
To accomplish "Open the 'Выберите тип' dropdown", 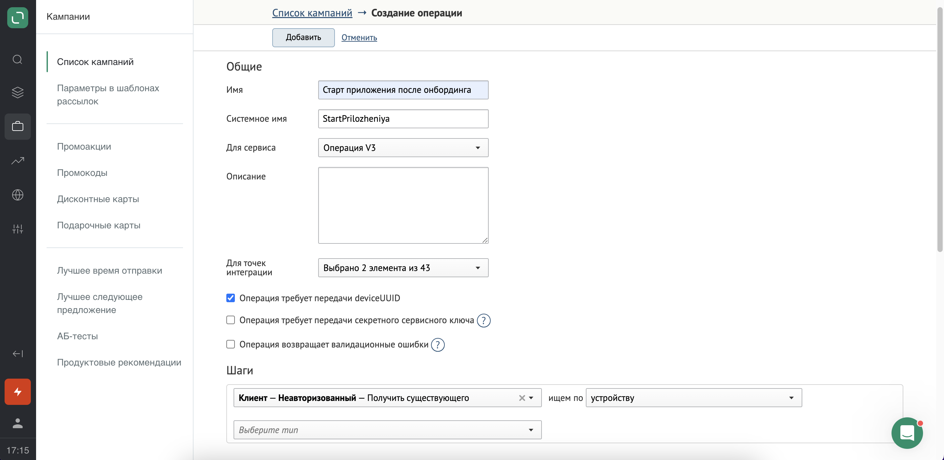I will [x=387, y=430].
